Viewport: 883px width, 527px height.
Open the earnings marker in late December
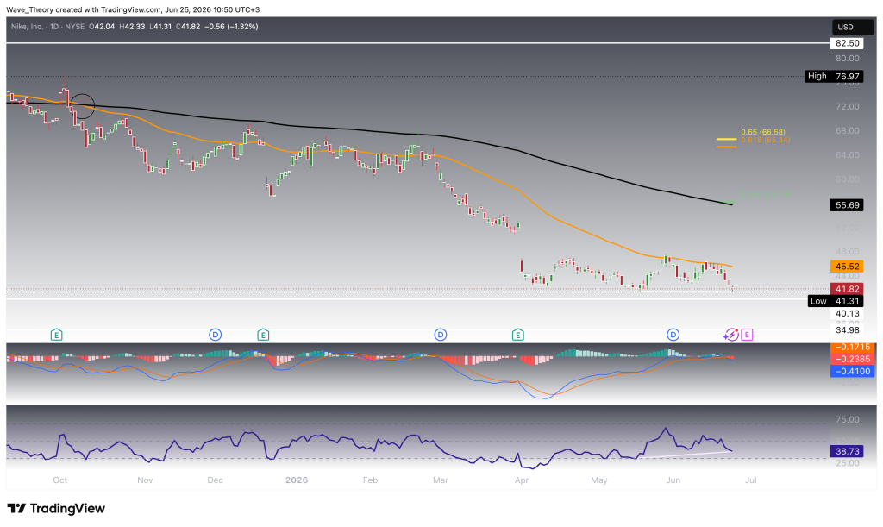(x=263, y=335)
